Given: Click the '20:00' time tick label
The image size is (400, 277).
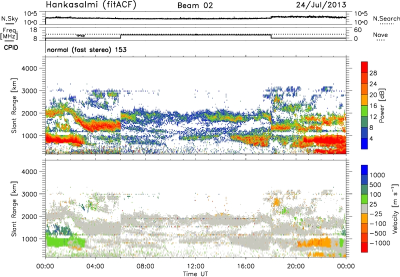Looking at the screenshot, I should tap(295, 266).
